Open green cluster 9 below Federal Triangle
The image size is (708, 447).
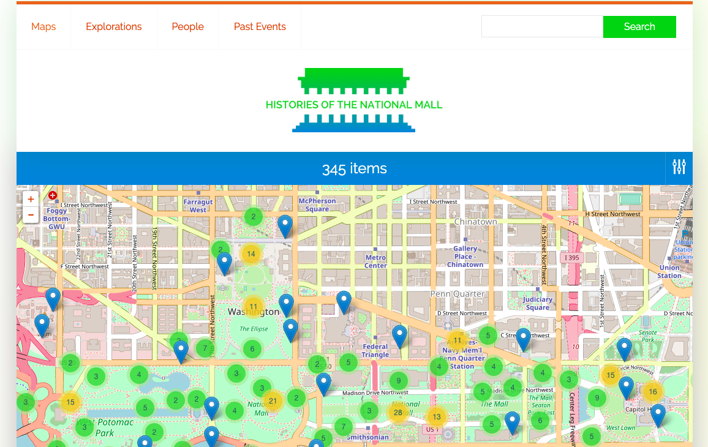(398, 381)
